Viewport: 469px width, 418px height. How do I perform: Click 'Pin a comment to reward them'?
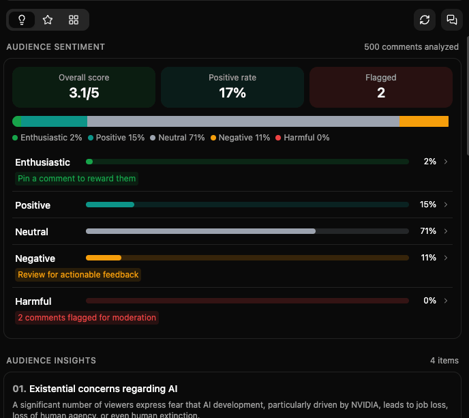77,179
